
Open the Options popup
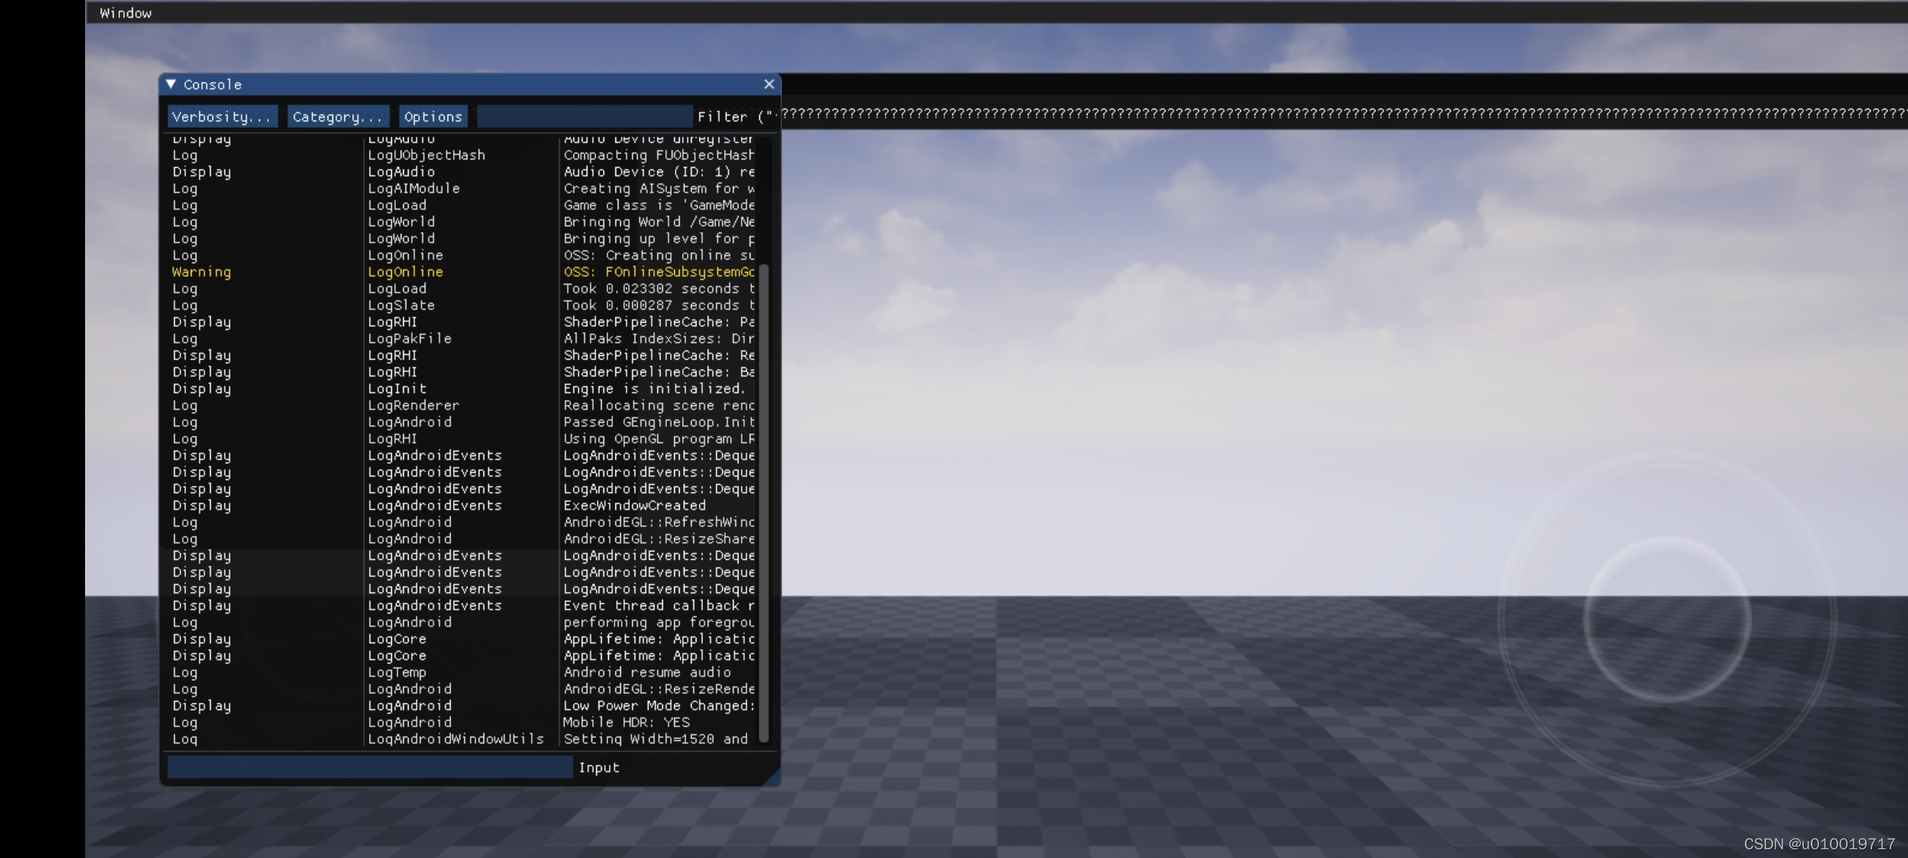point(432,117)
